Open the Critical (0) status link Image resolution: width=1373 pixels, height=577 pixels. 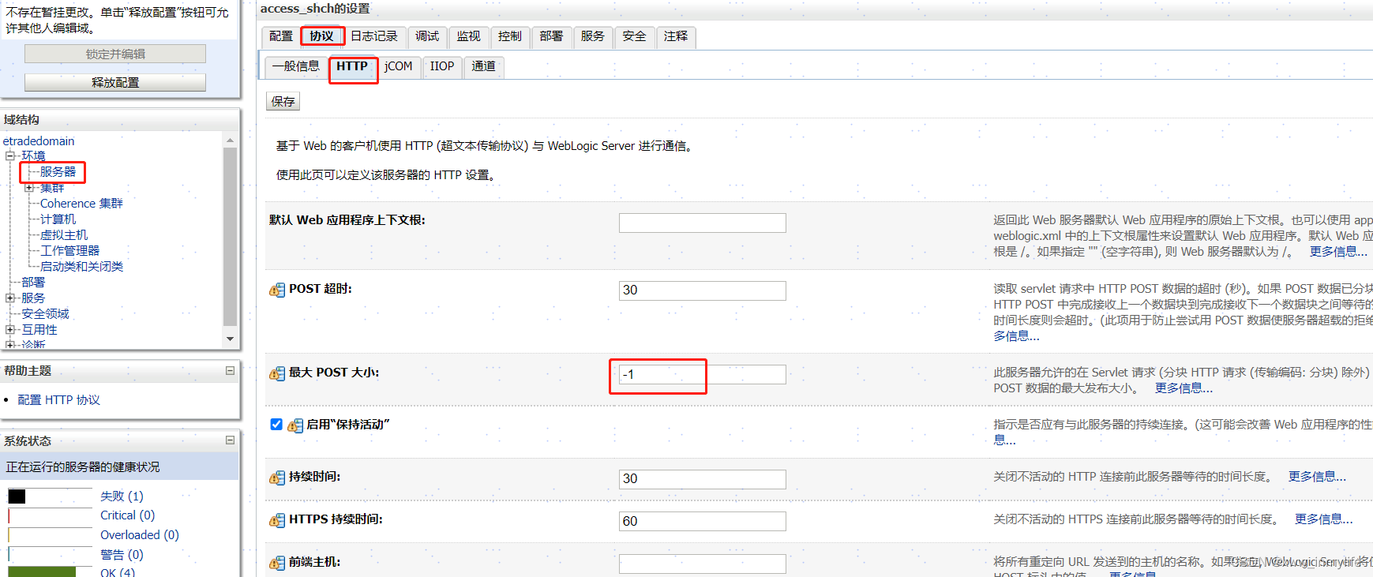point(127,515)
